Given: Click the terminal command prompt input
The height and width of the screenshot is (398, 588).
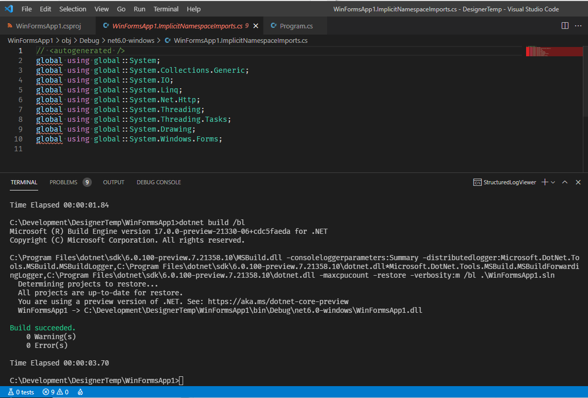Looking at the screenshot, I should [x=181, y=380].
